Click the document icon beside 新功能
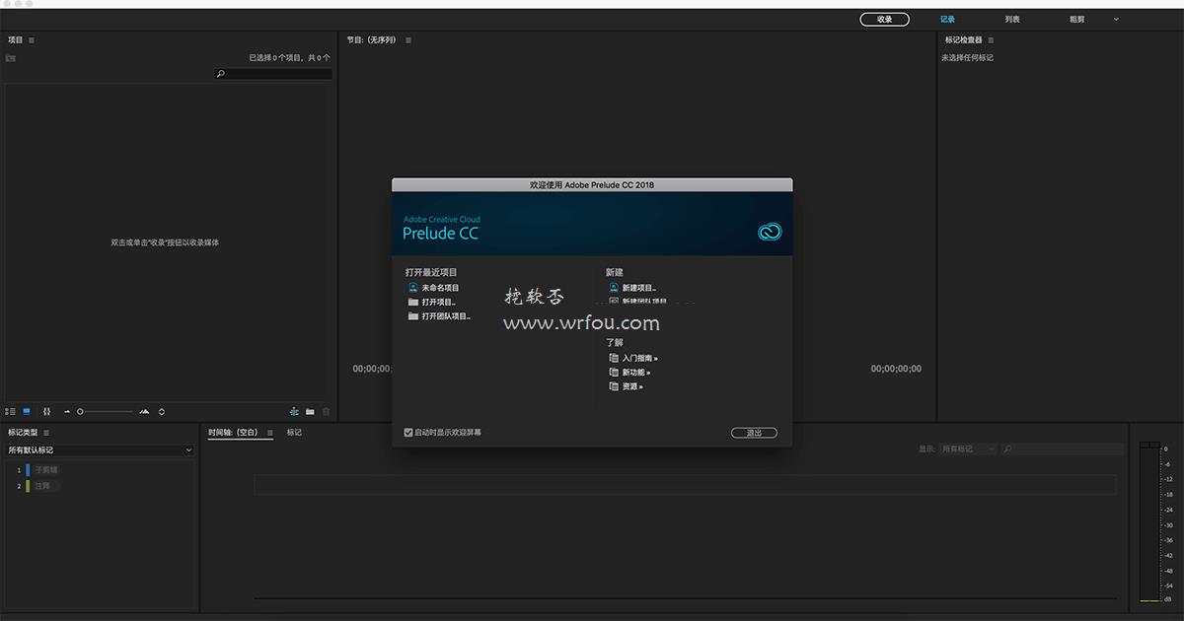This screenshot has height=621, width=1184. [x=614, y=372]
